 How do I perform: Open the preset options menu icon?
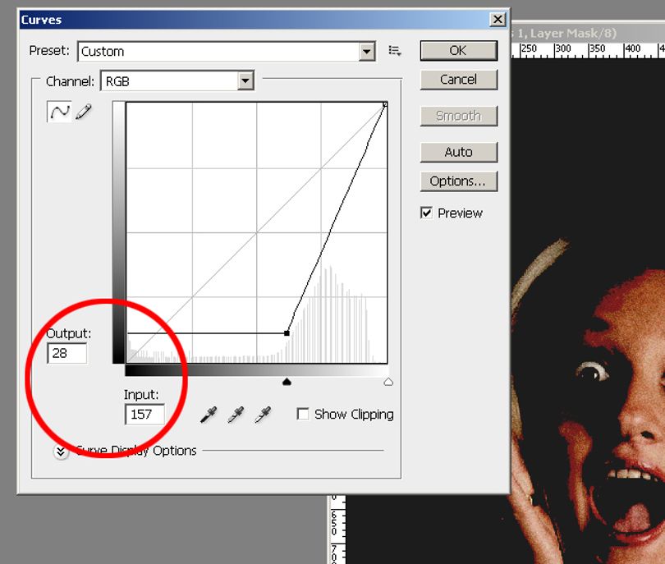click(395, 52)
